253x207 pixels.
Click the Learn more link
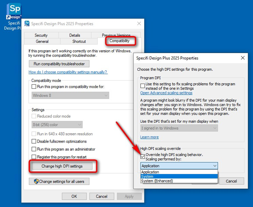coord(150,137)
